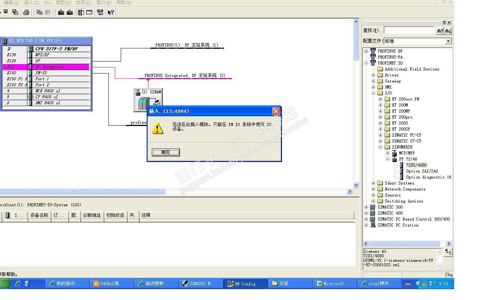Click the PROFIBUS(1) DP master system line label
Image resolution: width=480 pixels, height=300 pixels.
(x=187, y=45)
